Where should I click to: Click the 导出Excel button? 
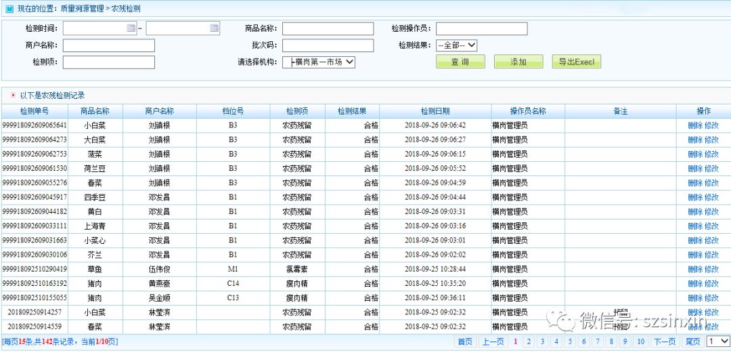[576, 62]
